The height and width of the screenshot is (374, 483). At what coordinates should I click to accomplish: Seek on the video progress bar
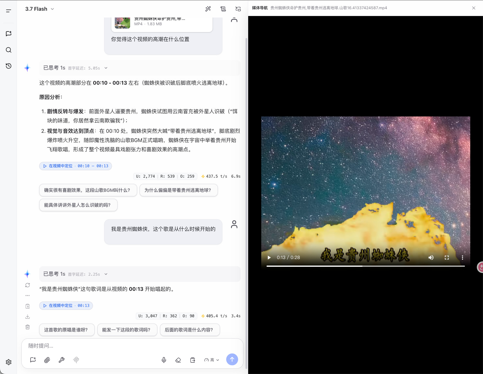click(x=366, y=266)
